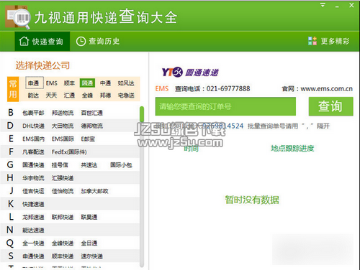
Task: Select EMS from common couriers
Action: coord(52,83)
